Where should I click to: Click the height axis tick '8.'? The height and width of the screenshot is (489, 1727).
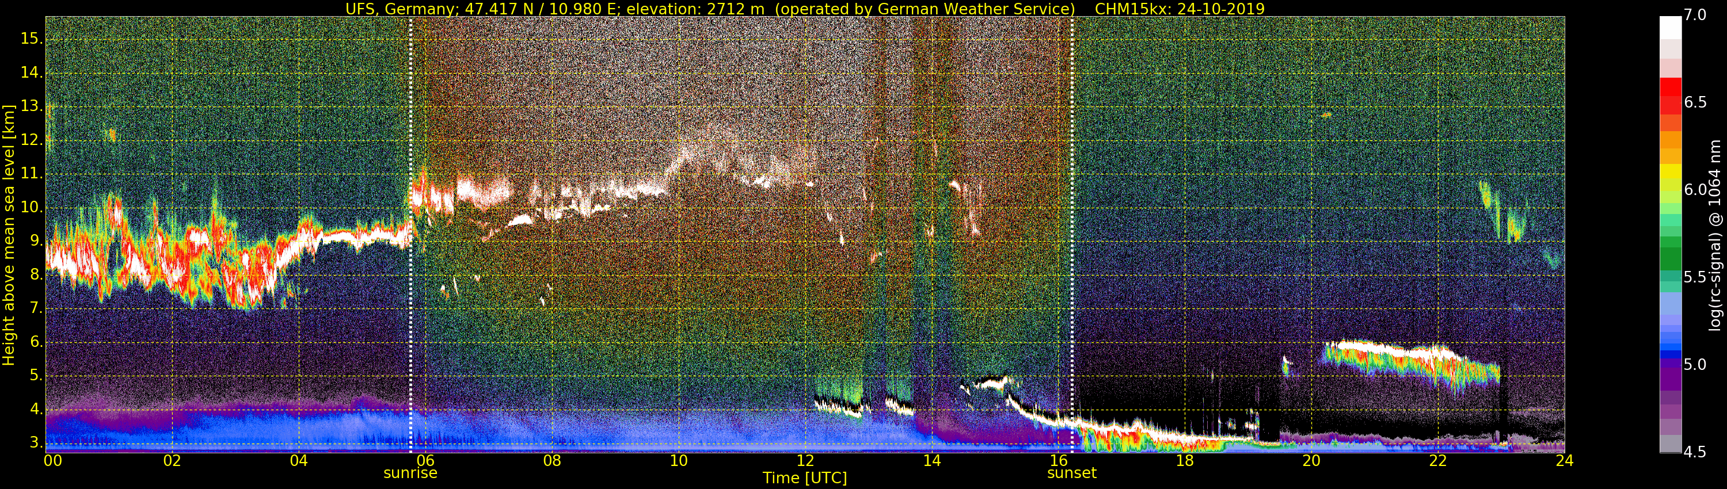pyautogui.click(x=35, y=274)
